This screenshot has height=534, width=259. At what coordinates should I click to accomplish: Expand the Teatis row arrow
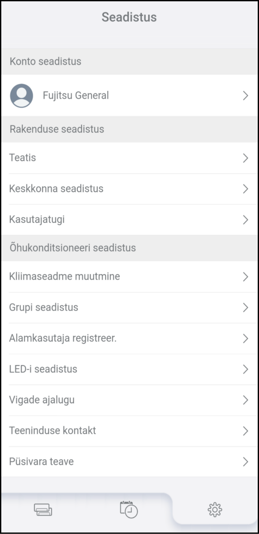[x=245, y=158]
